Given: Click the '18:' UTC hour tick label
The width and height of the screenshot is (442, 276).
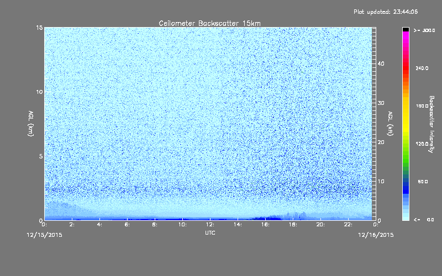Looking at the screenshot, I should 293,225.
